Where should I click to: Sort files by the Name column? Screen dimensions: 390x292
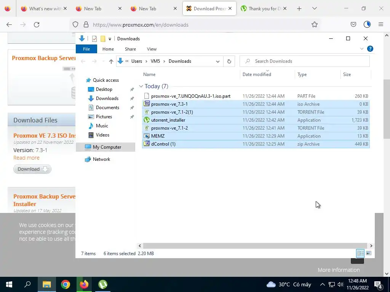[190, 75]
